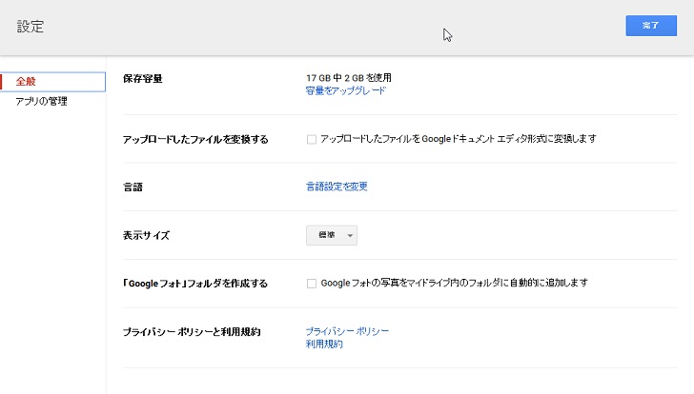This screenshot has height=394, width=694.
Task: Click the 保存容量 section heading
Action: [x=143, y=78]
